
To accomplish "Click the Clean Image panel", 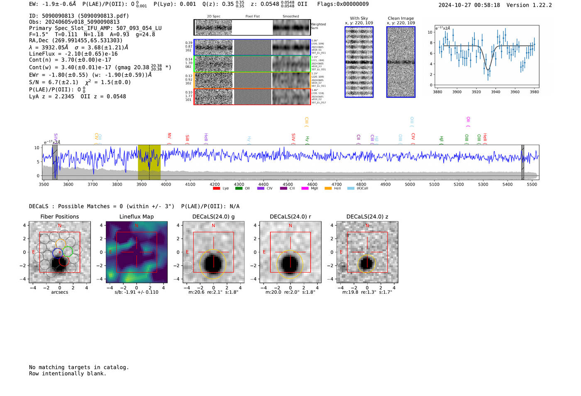I will (x=401, y=62).
